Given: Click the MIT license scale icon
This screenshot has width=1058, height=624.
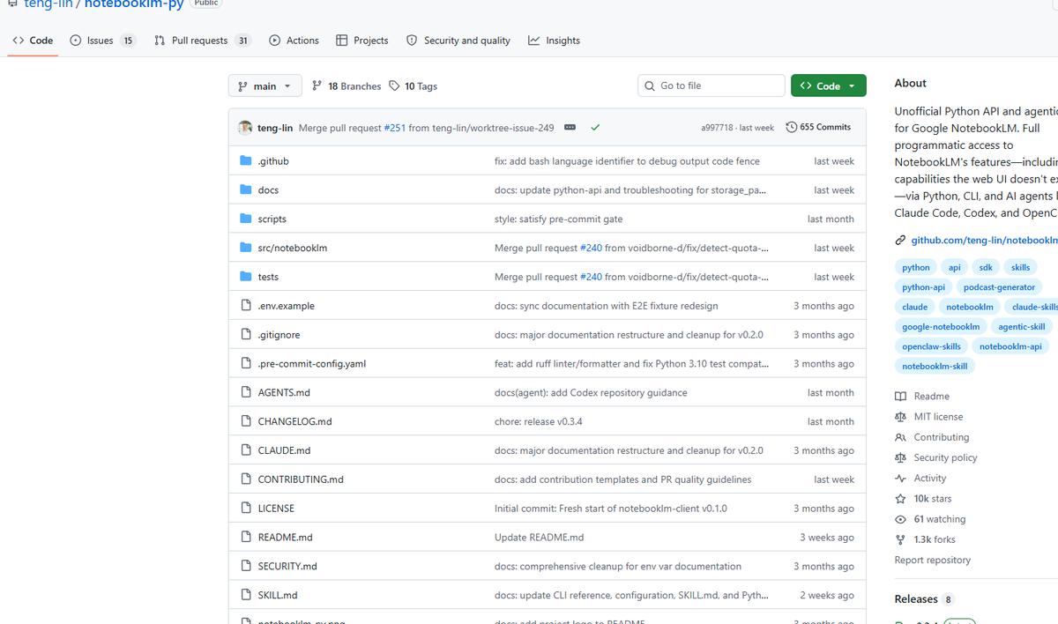Looking at the screenshot, I should [x=900, y=417].
